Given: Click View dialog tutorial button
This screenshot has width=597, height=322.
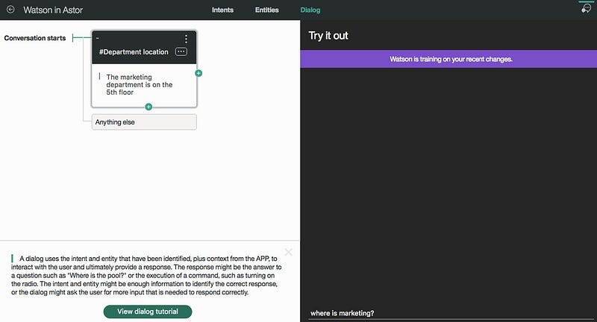Looking at the screenshot, I should tap(148, 312).
